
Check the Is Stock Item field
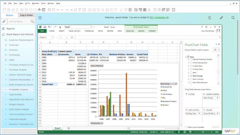pyautogui.click(x=191, y=69)
